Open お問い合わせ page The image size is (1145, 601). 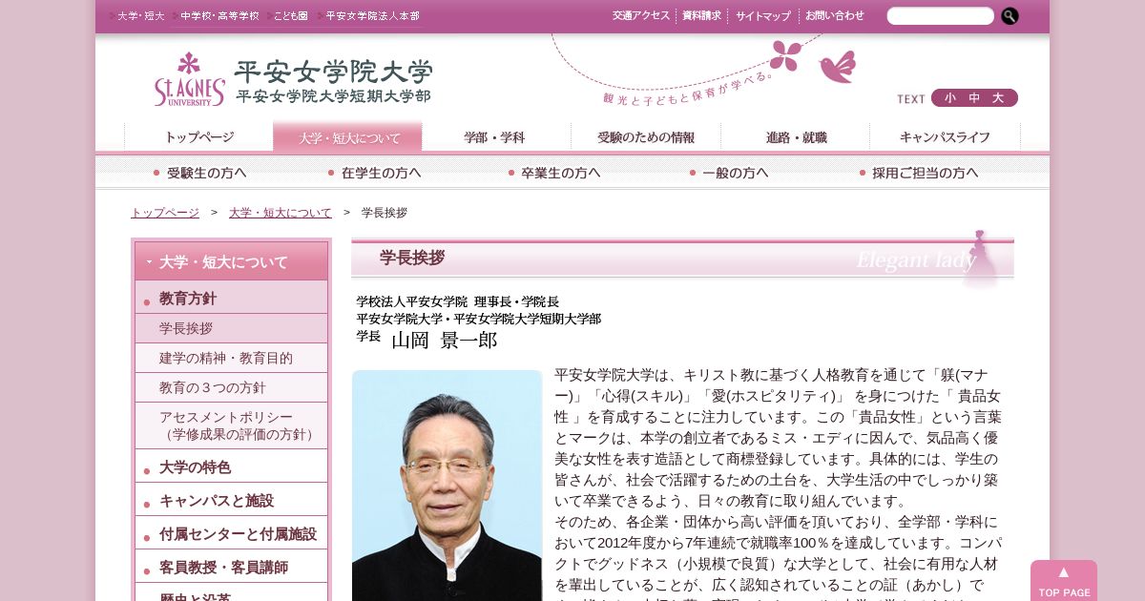[x=835, y=15]
